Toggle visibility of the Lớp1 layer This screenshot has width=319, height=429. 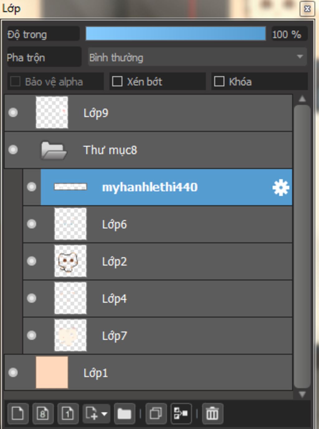point(13,373)
